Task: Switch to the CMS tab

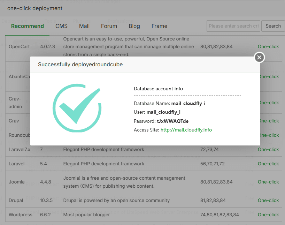Action: tap(61, 26)
